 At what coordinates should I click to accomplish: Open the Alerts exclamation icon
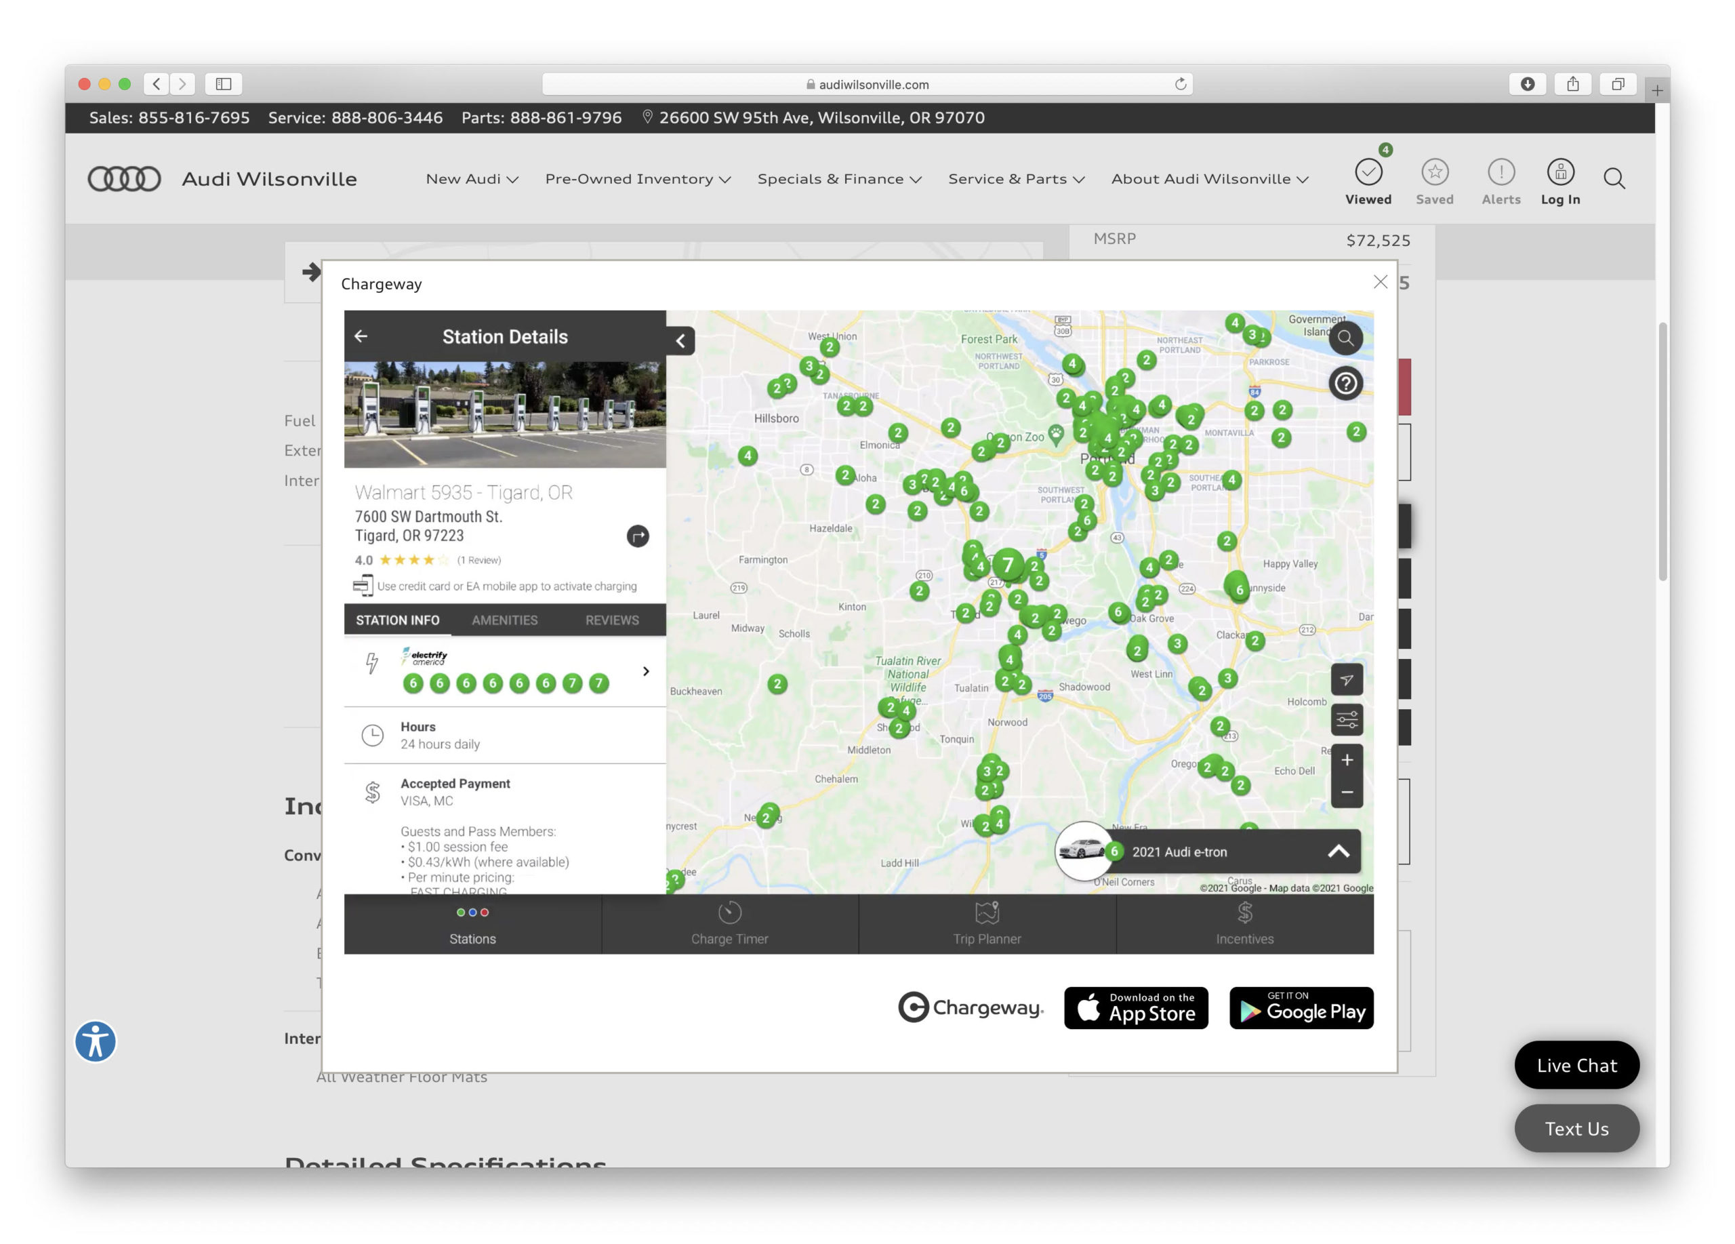(x=1501, y=172)
